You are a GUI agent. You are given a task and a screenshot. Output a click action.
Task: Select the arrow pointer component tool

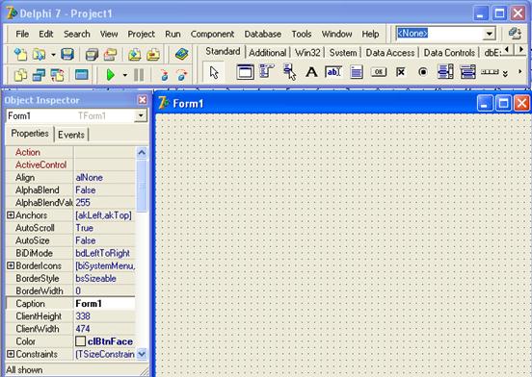[214, 72]
